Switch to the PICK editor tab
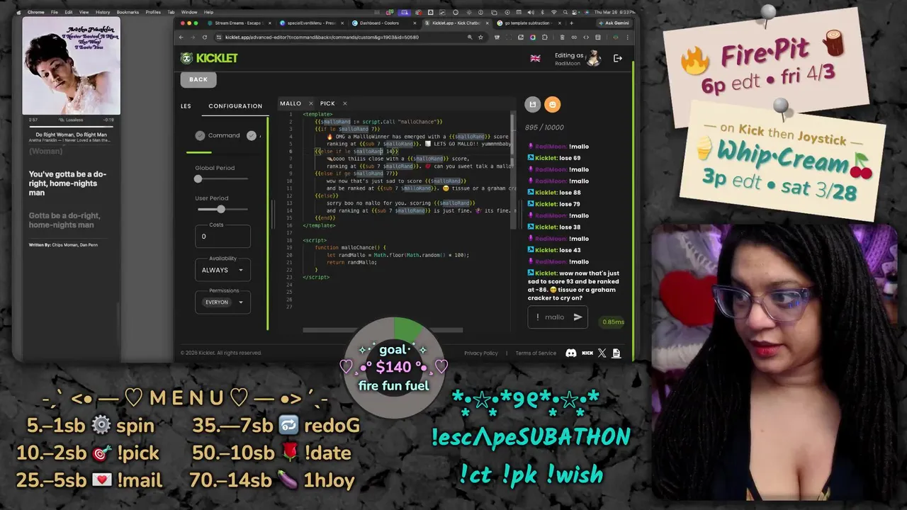This screenshot has width=907, height=510. [x=327, y=103]
